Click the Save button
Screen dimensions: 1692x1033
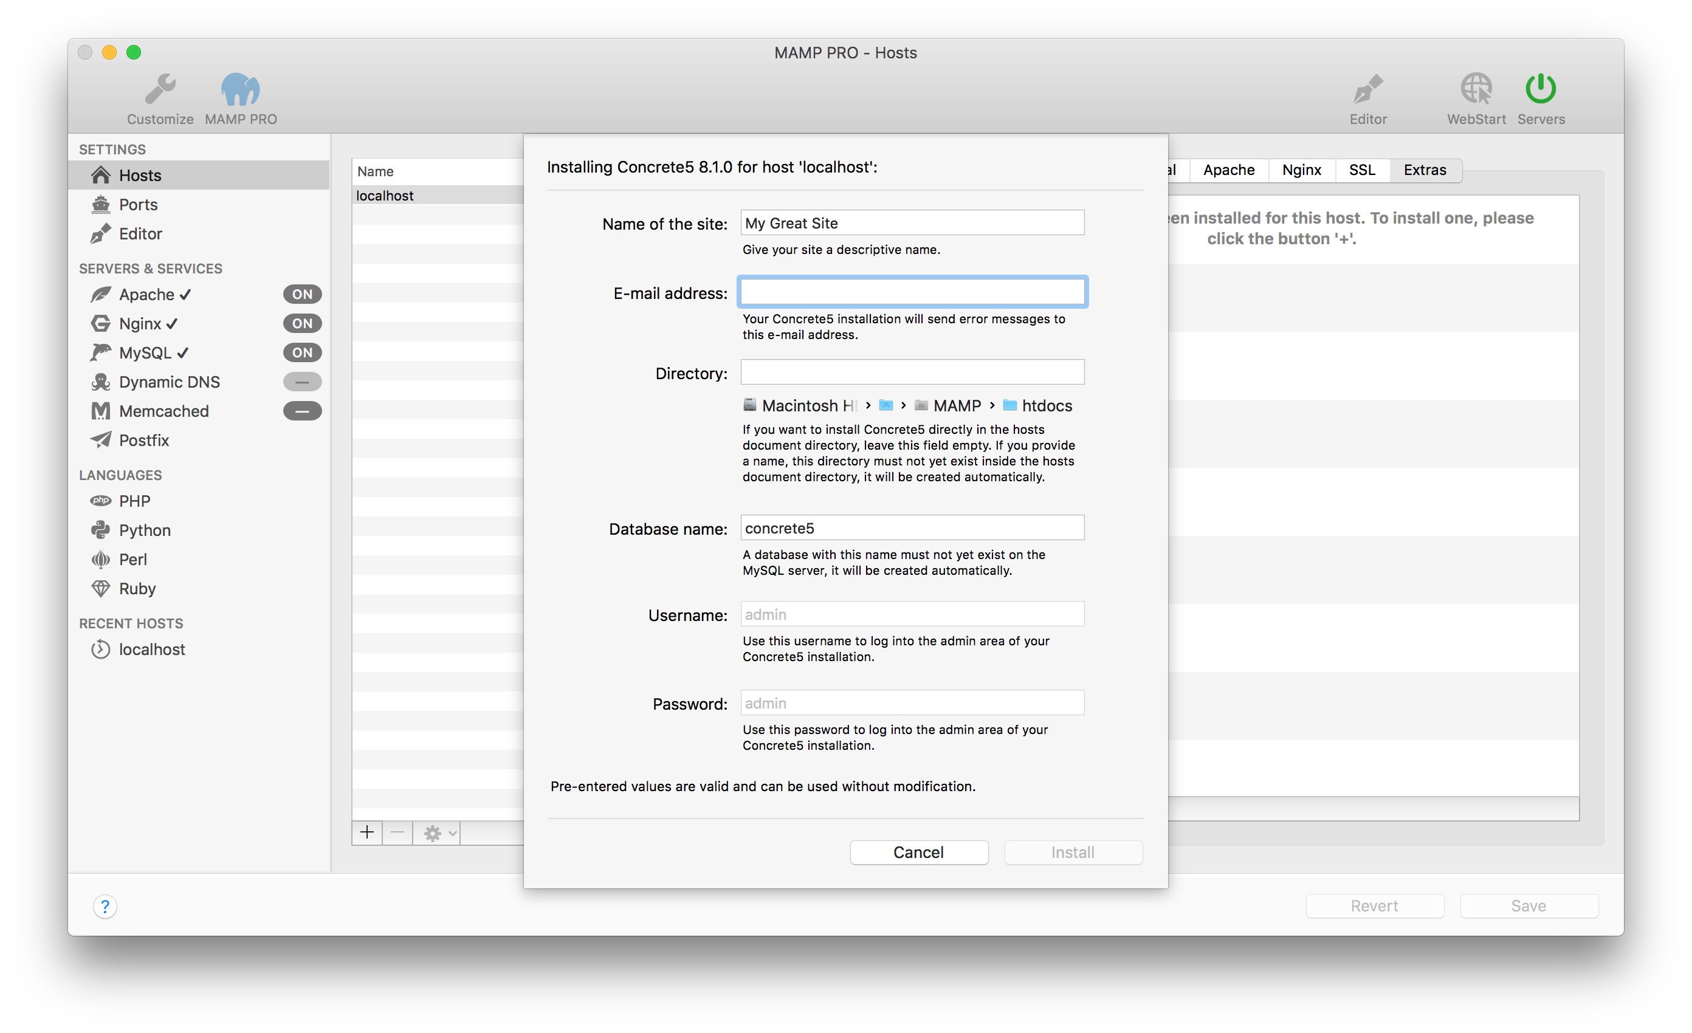click(x=1529, y=906)
